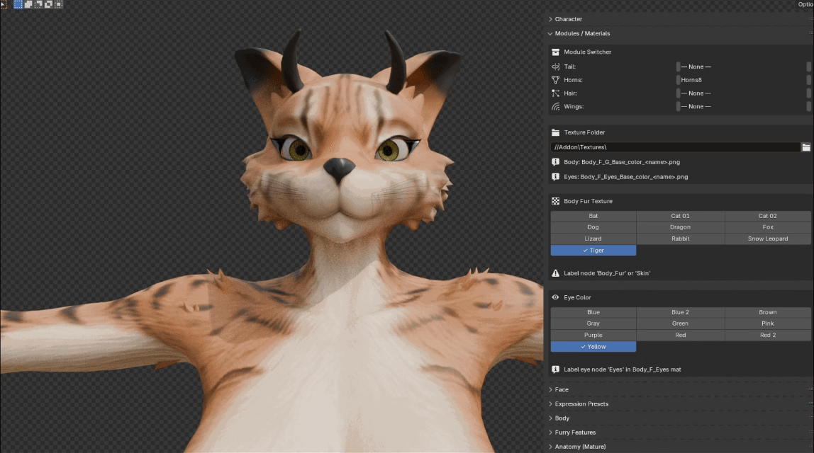This screenshot has width=814, height=453.
Task: Click the Module Switcher box icon
Action: pyautogui.click(x=555, y=52)
